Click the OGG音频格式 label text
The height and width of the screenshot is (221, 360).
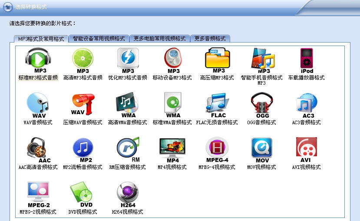click(x=261, y=122)
